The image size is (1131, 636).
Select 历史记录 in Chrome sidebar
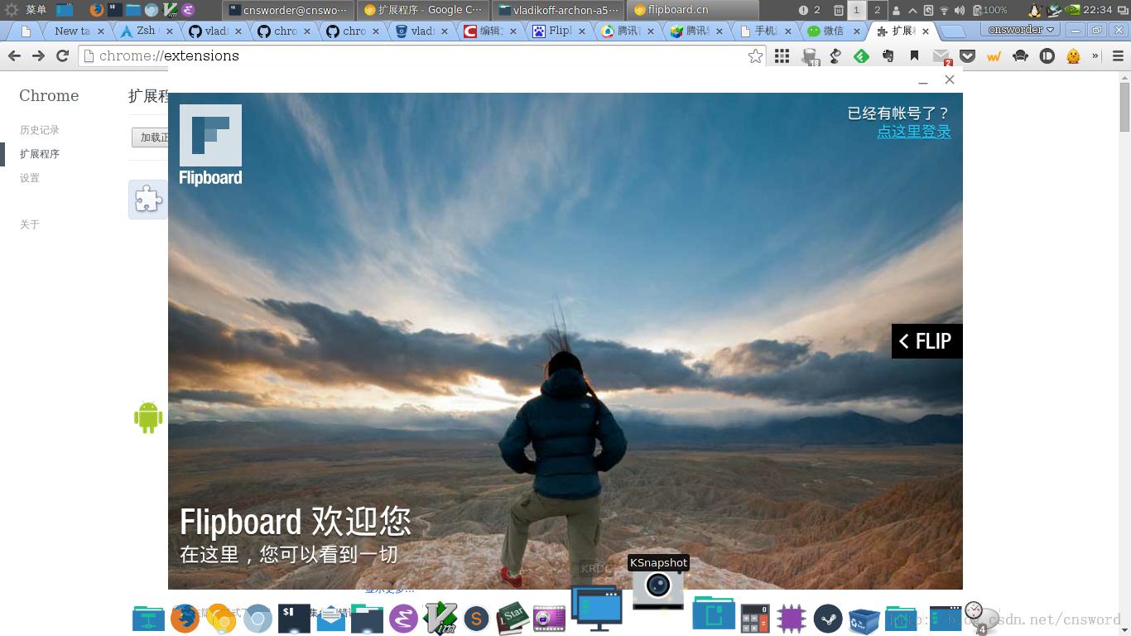pyautogui.click(x=40, y=130)
